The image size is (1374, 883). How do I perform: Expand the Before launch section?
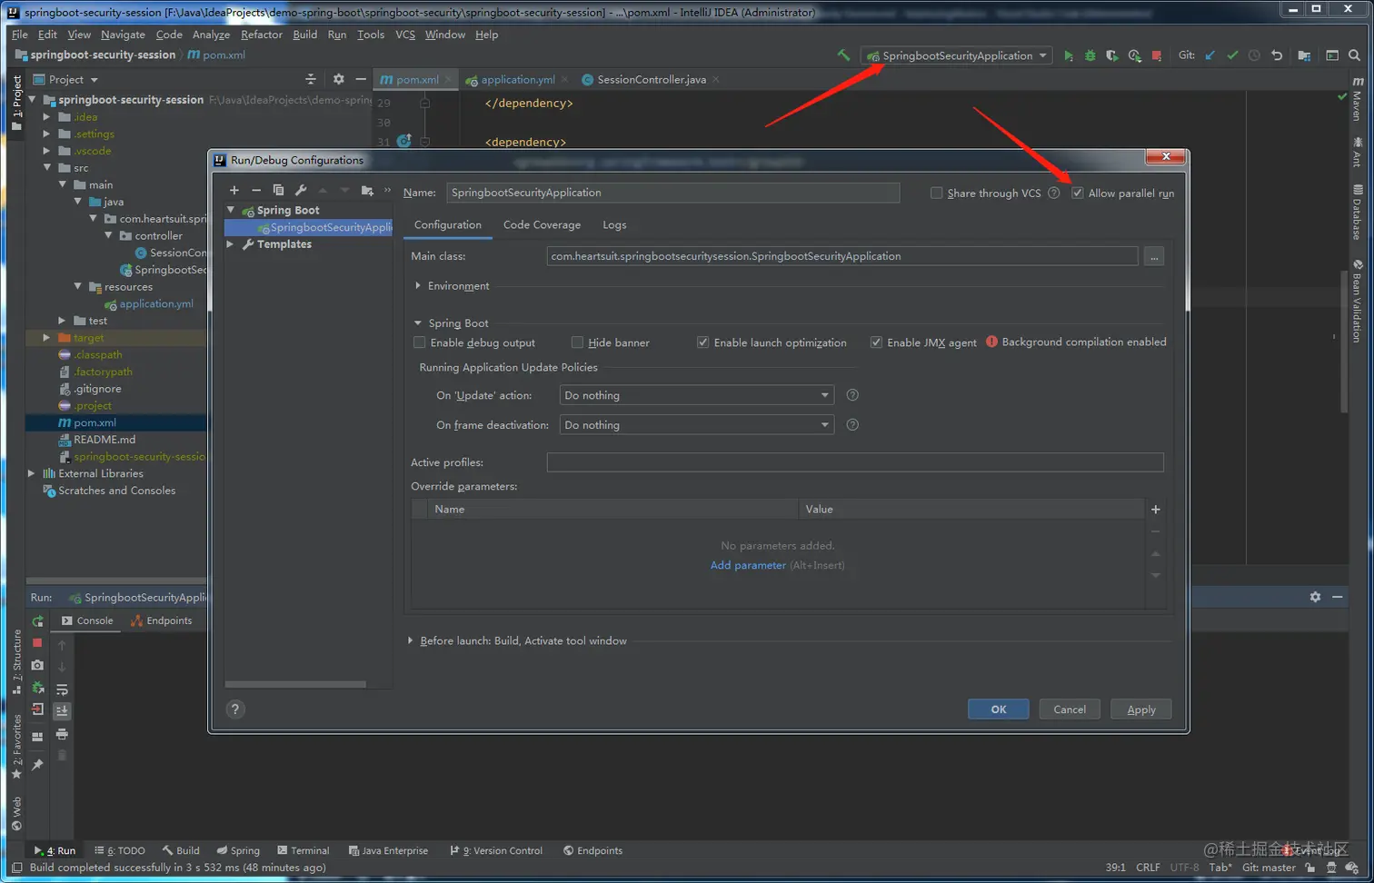point(411,641)
